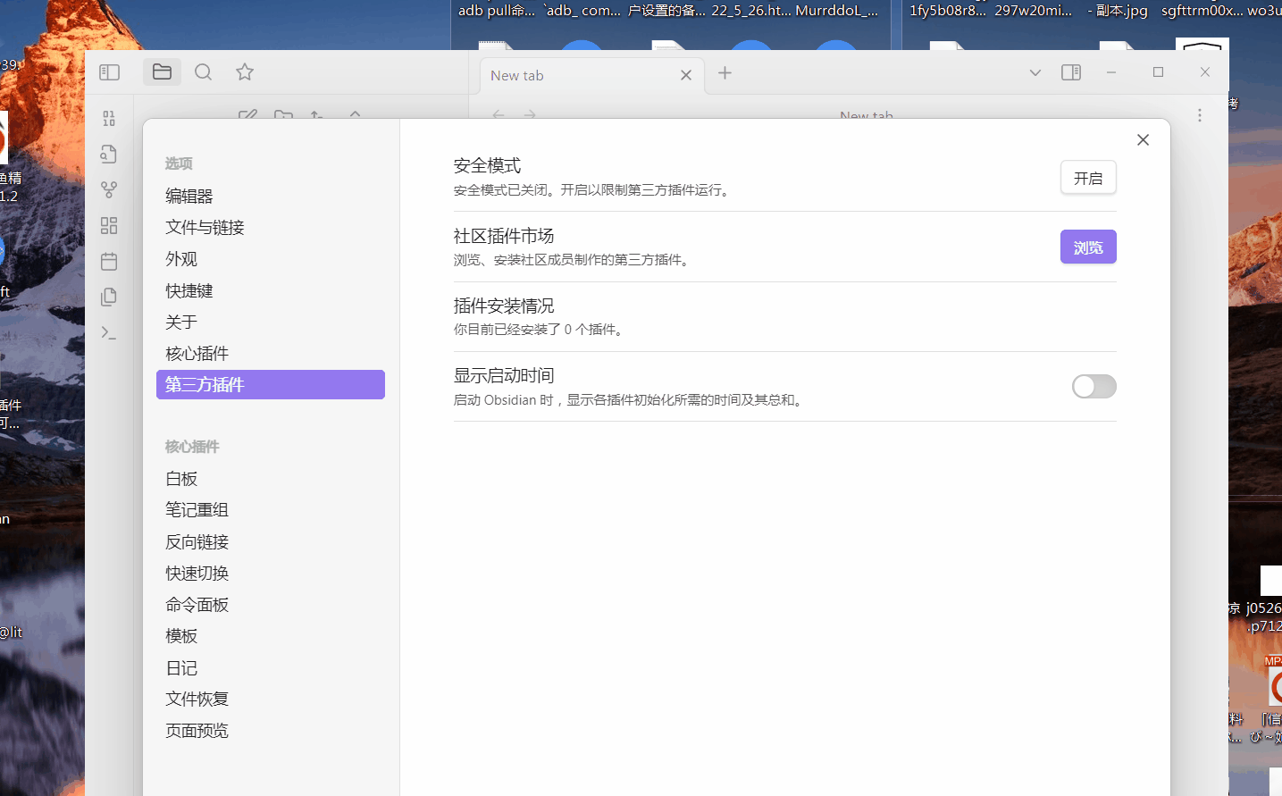Go to 快捷键 settings section
The image size is (1282, 796).
pyautogui.click(x=189, y=290)
